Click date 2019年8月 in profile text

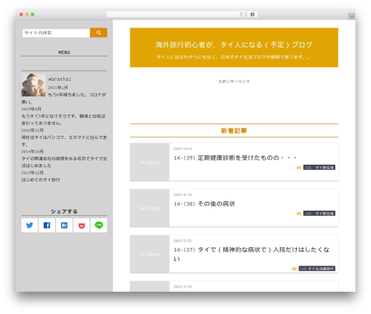click(x=31, y=109)
